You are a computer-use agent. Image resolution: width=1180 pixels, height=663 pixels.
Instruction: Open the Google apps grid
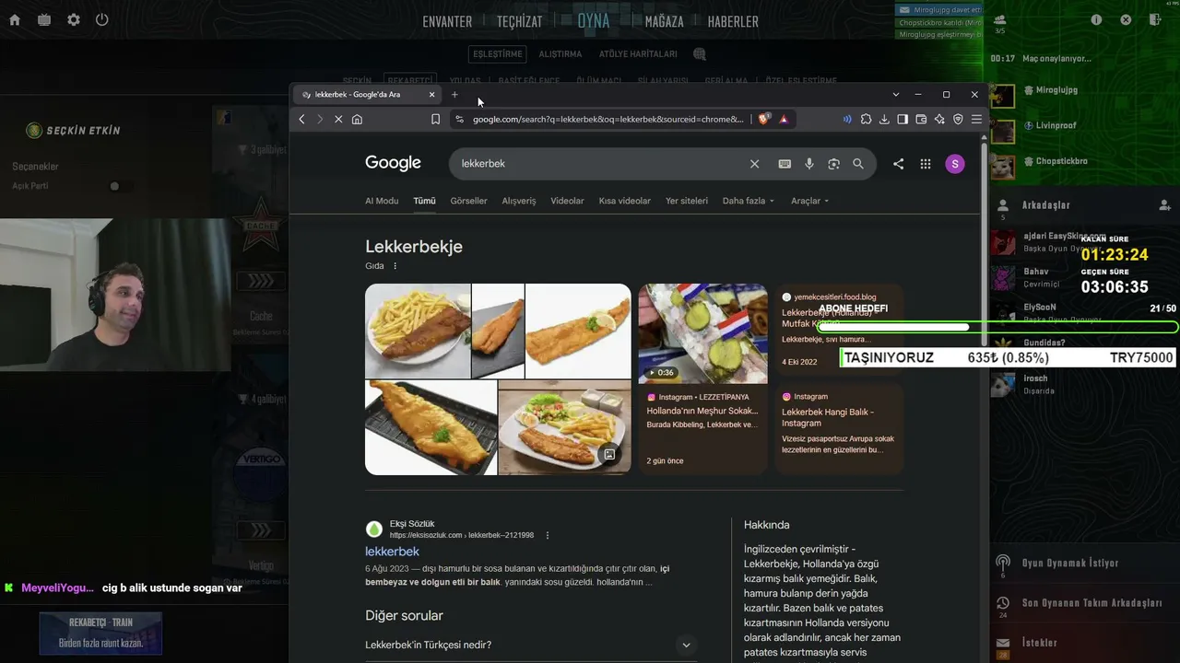pos(926,164)
